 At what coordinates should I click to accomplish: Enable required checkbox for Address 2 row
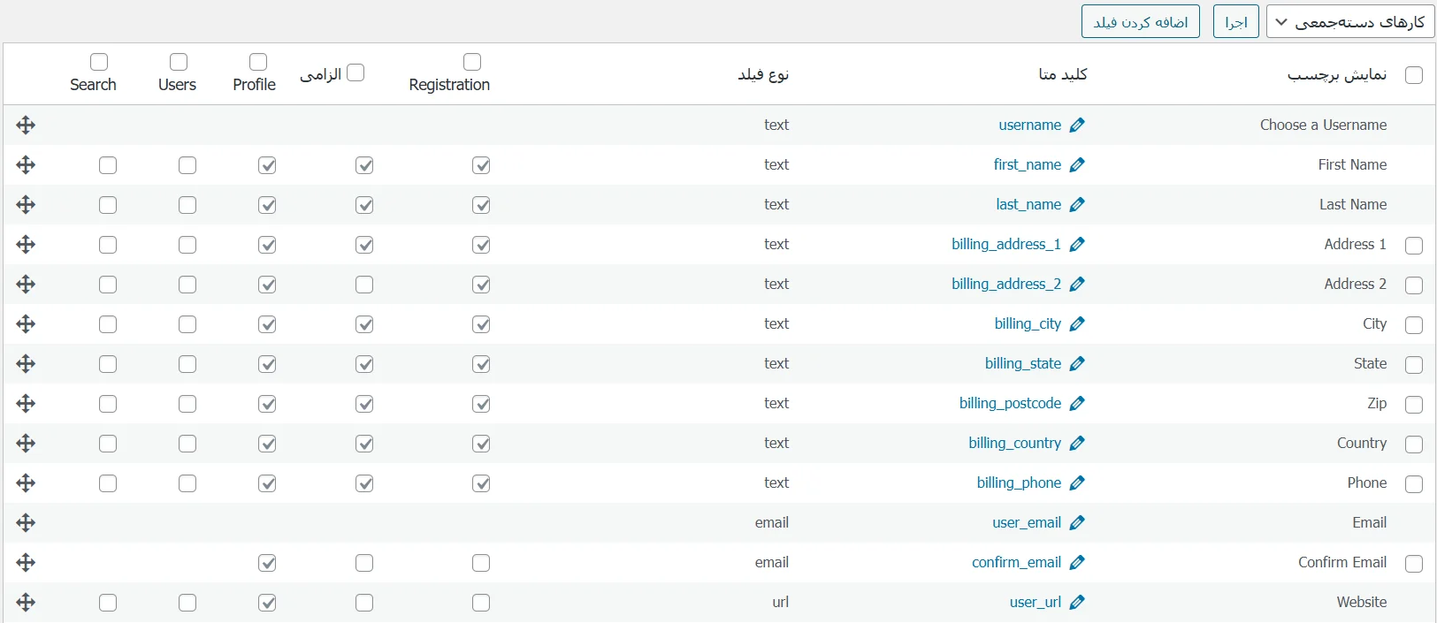click(364, 285)
